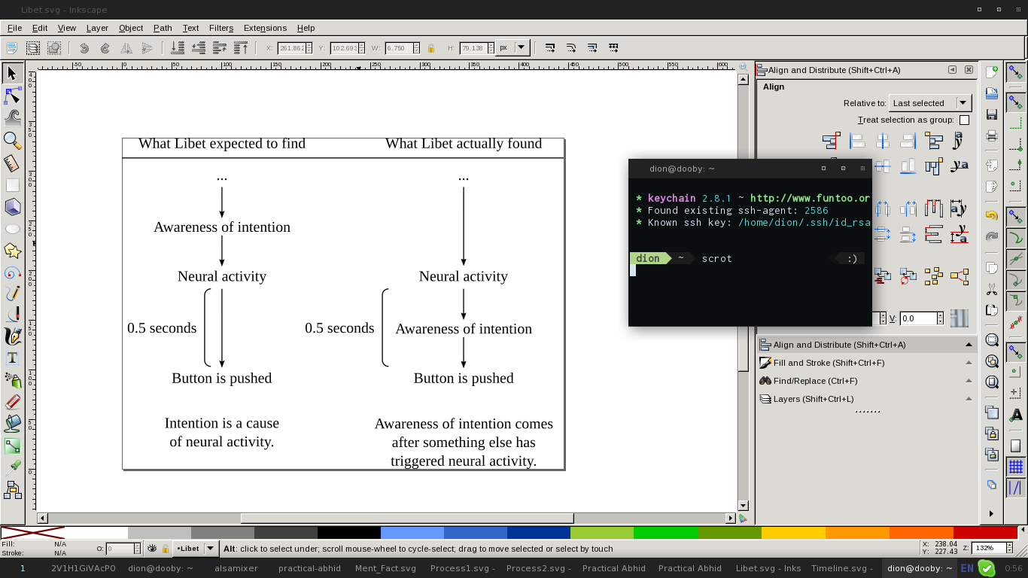The width and height of the screenshot is (1028, 578).
Task: Toggle the width-height lock icon
Action: pyautogui.click(x=431, y=48)
